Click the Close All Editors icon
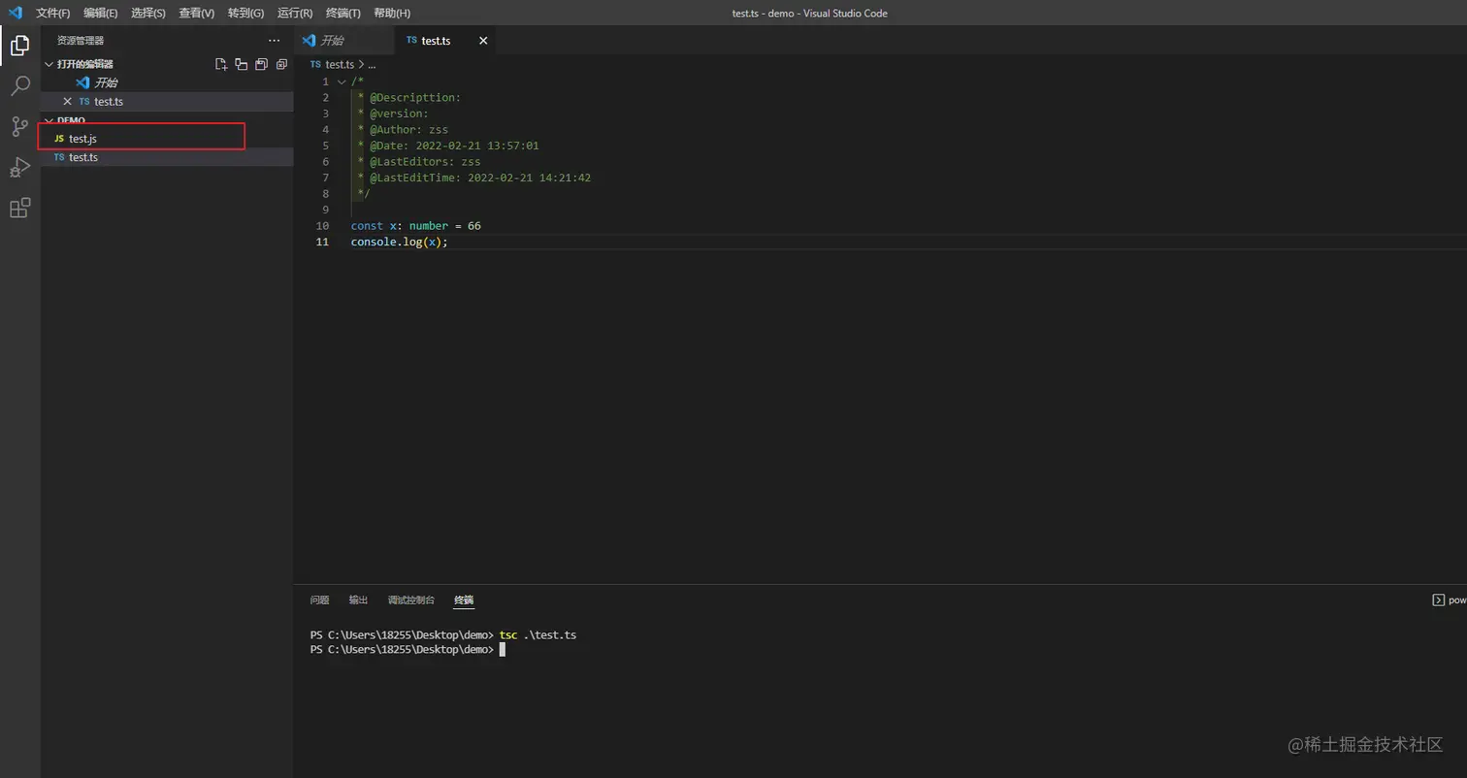The height and width of the screenshot is (778, 1467). [281, 64]
